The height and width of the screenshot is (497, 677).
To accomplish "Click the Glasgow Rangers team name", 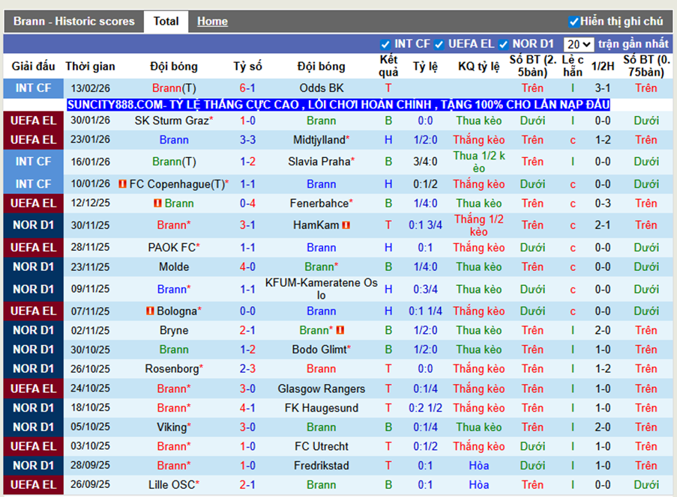I will click(321, 388).
